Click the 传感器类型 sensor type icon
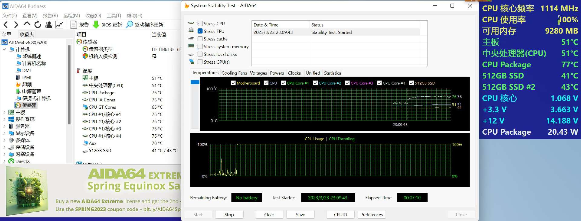Viewport: 581px width, 221px height. coord(85,49)
